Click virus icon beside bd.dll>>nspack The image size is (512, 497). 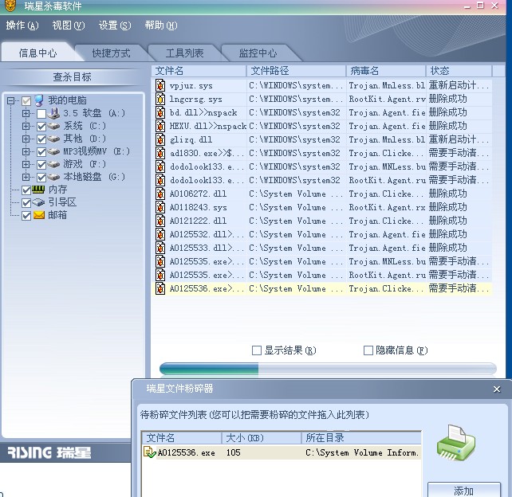[x=160, y=112]
